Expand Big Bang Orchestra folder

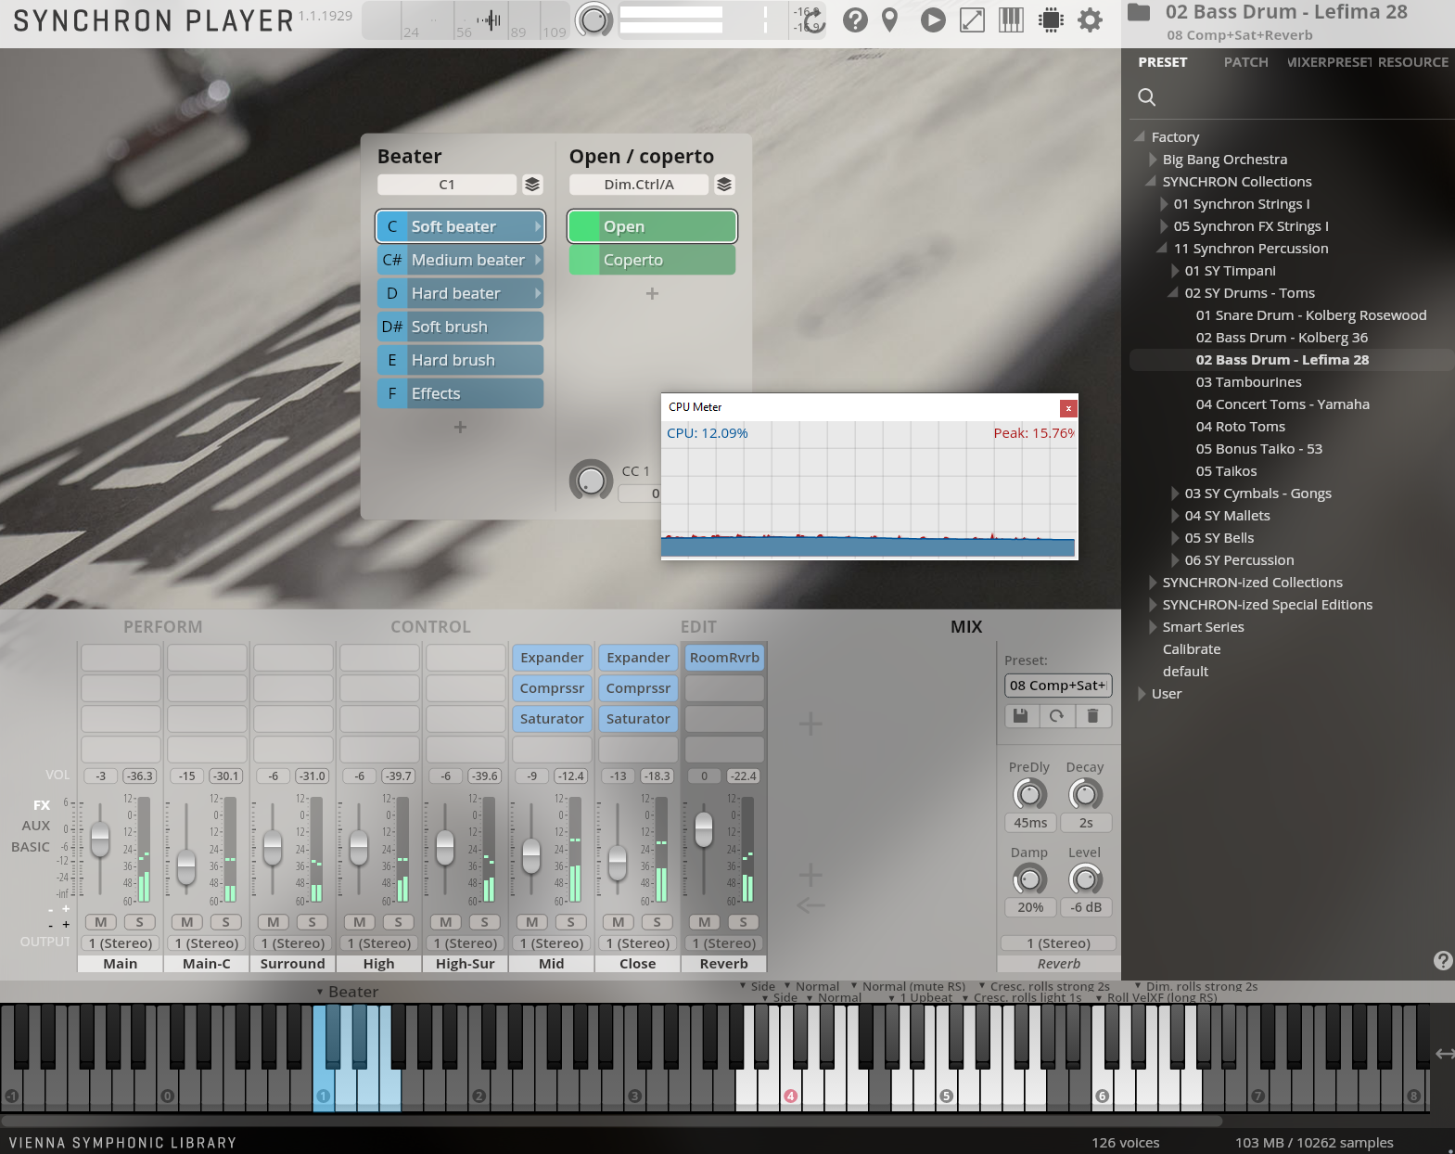[1153, 160]
